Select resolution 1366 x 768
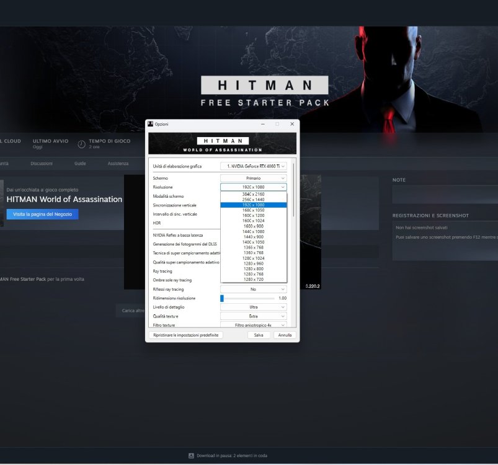This screenshot has width=498, height=465. 254,247
